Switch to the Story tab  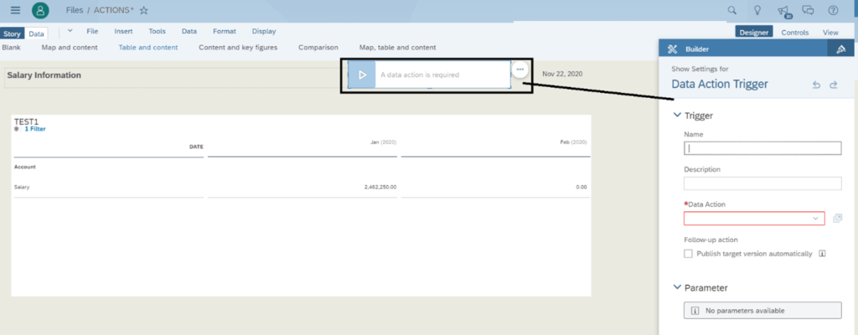point(12,34)
